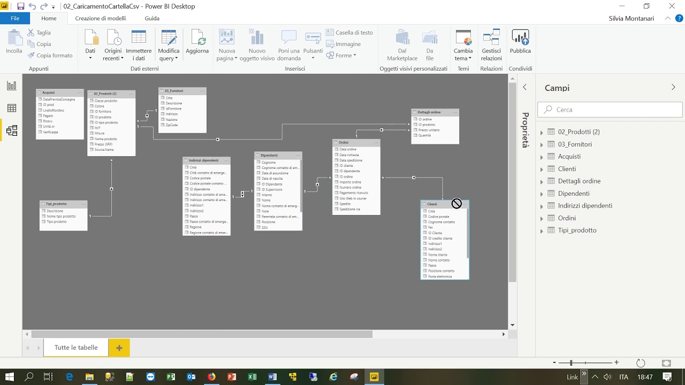Open the File menu
Image resolution: width=685 pixels, height=385 pixels.
point(15,18)
